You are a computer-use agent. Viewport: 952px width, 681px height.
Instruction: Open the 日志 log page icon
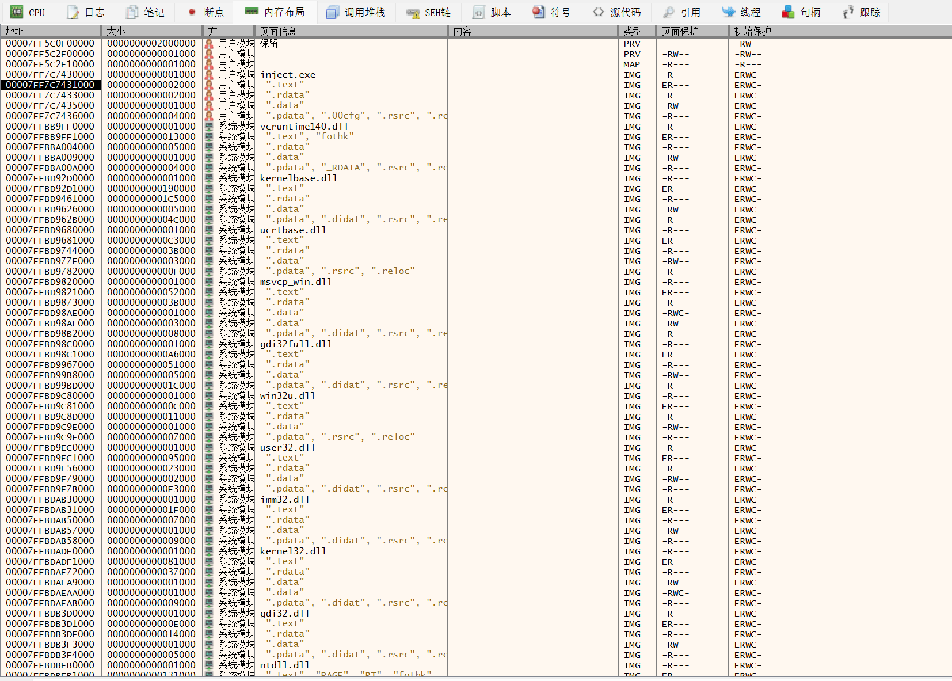[x=73, y=12]
